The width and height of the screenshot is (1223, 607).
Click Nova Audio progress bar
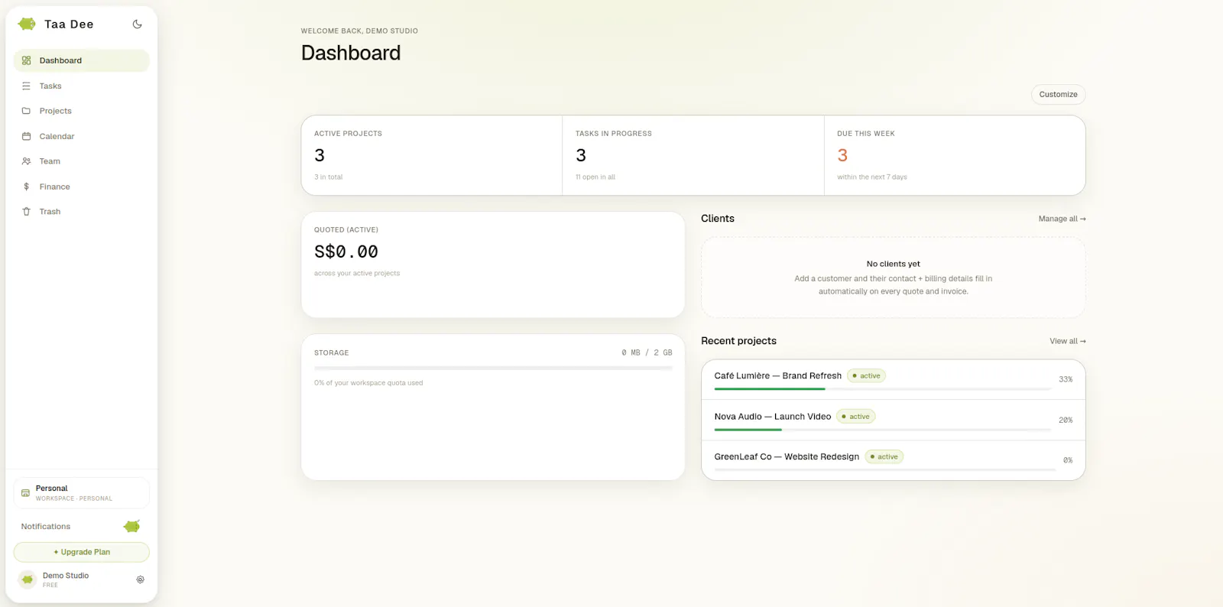pyautogui.click(x=883, y=430)
